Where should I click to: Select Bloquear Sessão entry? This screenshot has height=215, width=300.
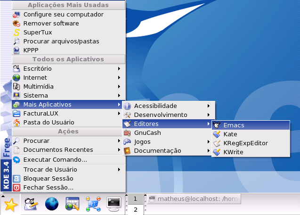click(68, 179)
